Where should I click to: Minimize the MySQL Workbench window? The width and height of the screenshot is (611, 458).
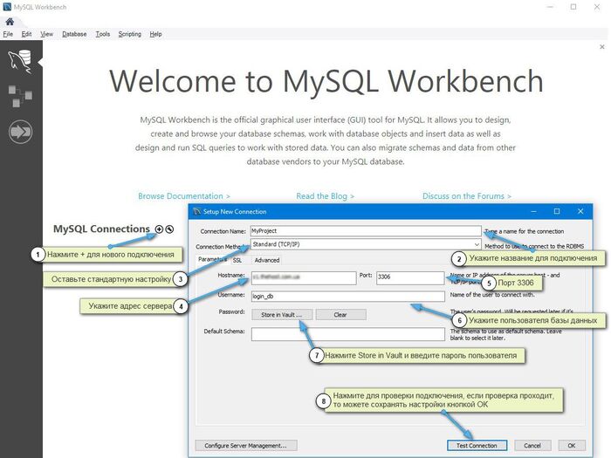click(550, 7)
